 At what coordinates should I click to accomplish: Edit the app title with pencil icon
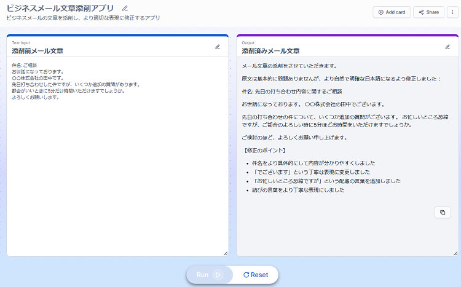(125, 8)
